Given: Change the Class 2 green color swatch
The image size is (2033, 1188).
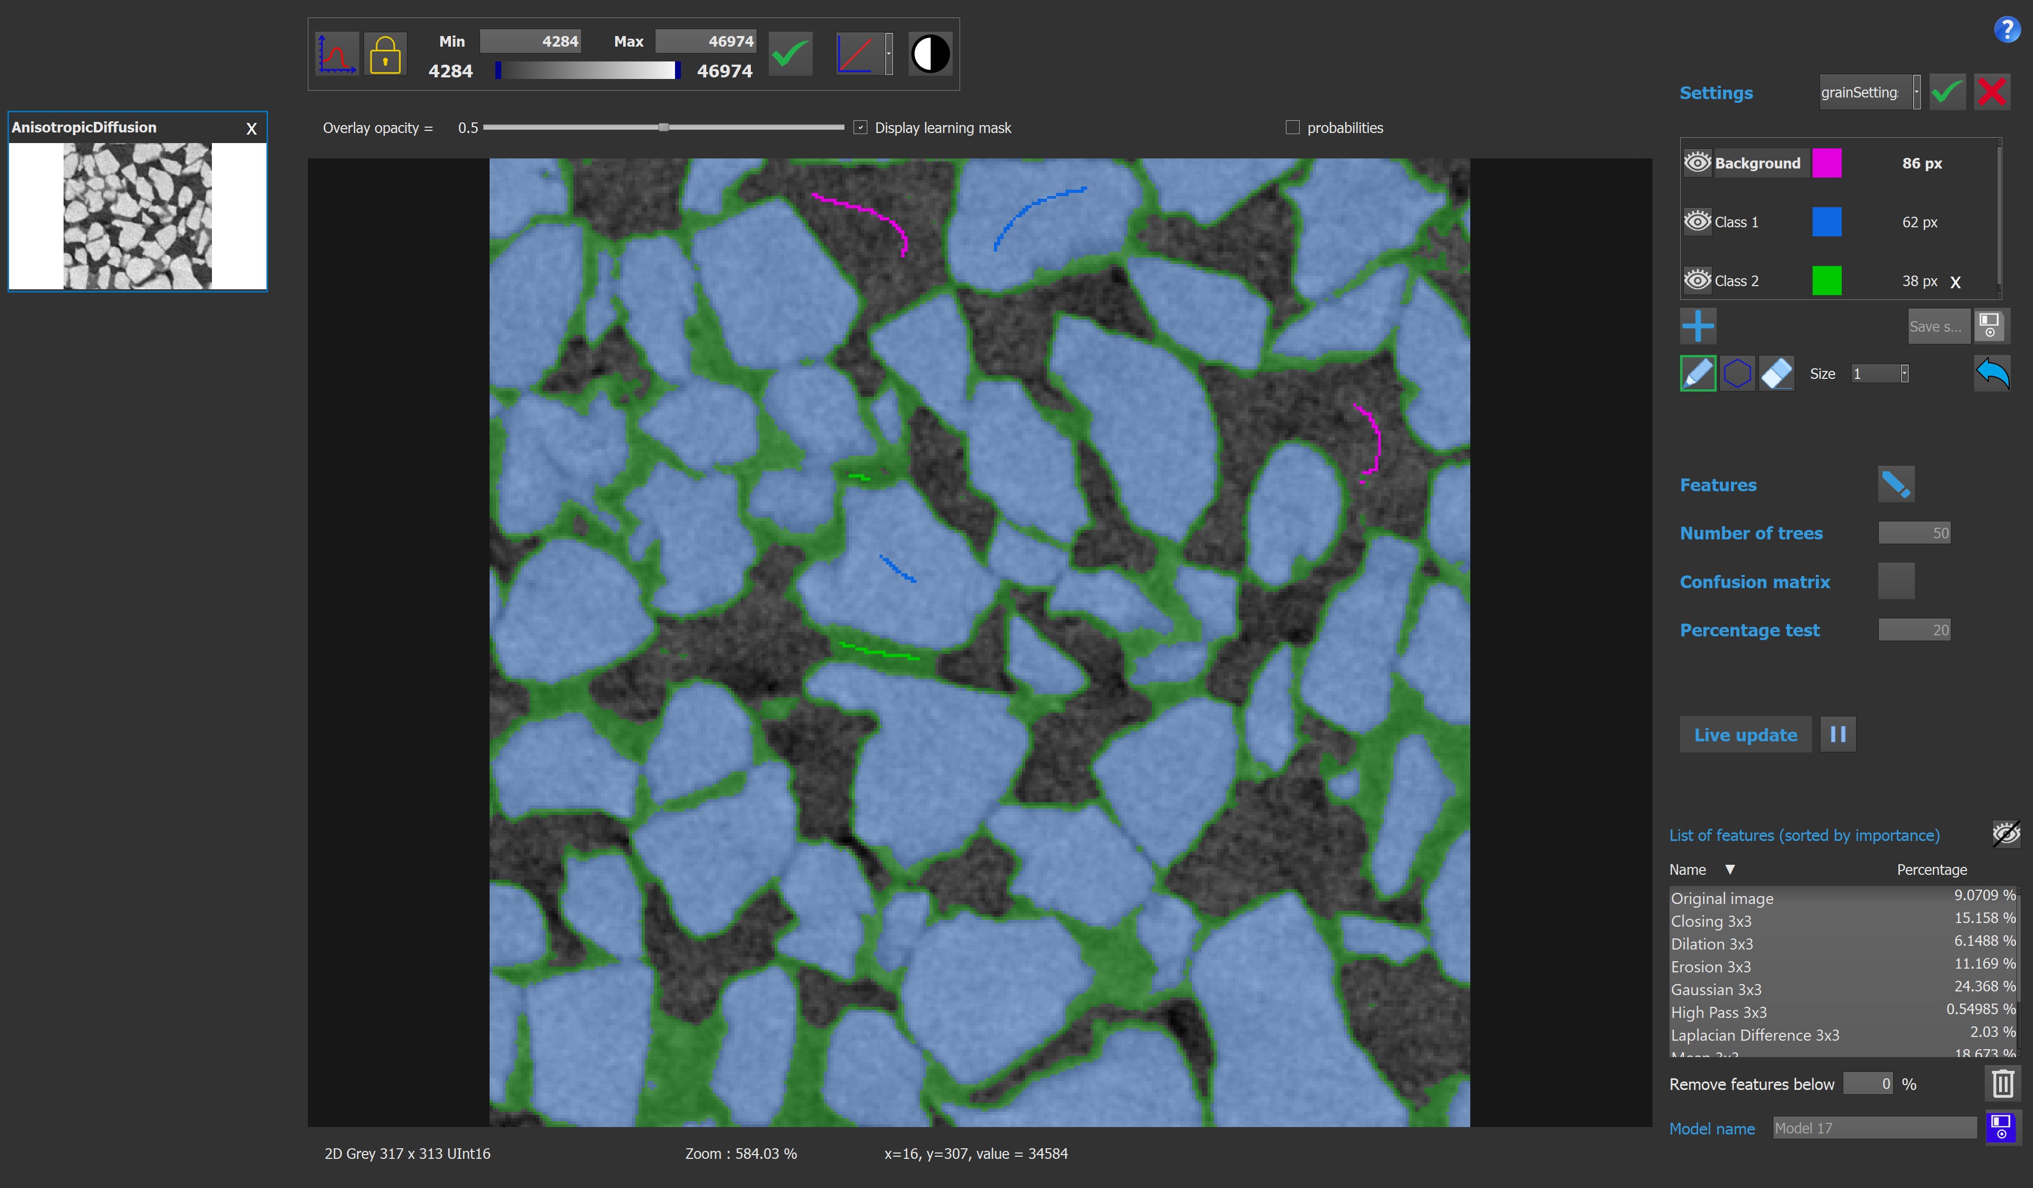Looking at the screenshot, I should (1826, 280).
